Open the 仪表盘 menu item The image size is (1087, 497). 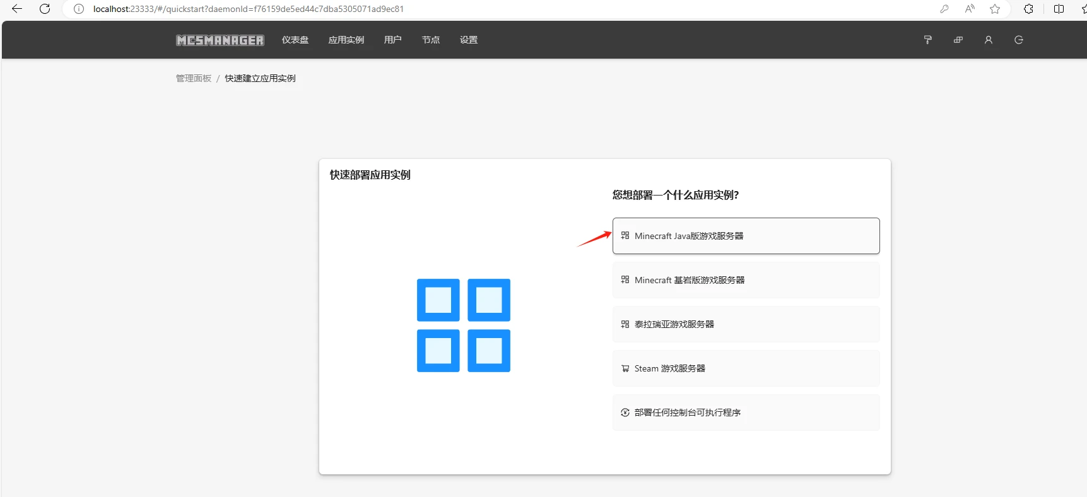point(295,40)
